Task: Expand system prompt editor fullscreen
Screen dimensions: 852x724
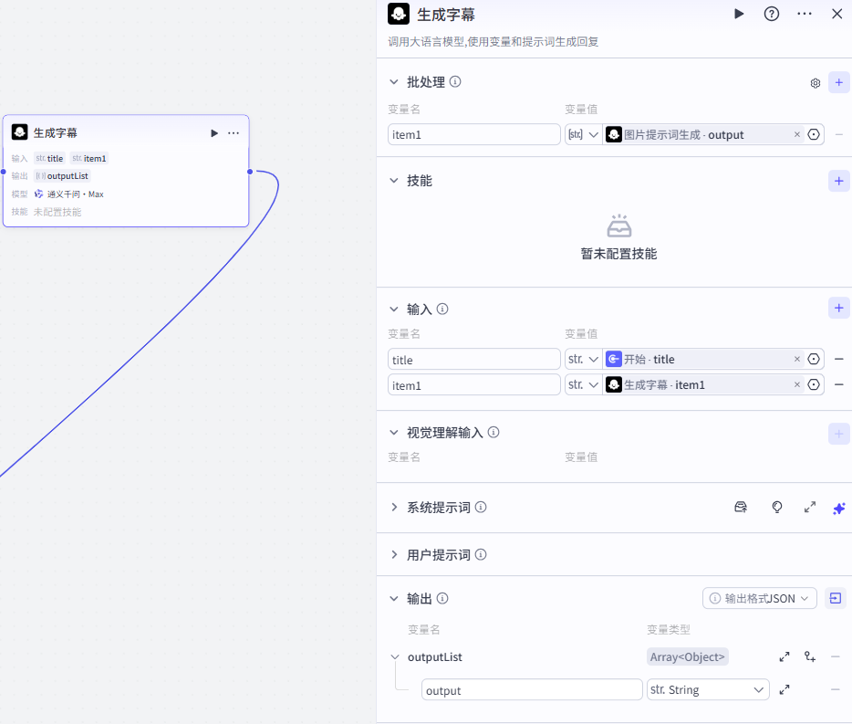Action: click(810, 508)
